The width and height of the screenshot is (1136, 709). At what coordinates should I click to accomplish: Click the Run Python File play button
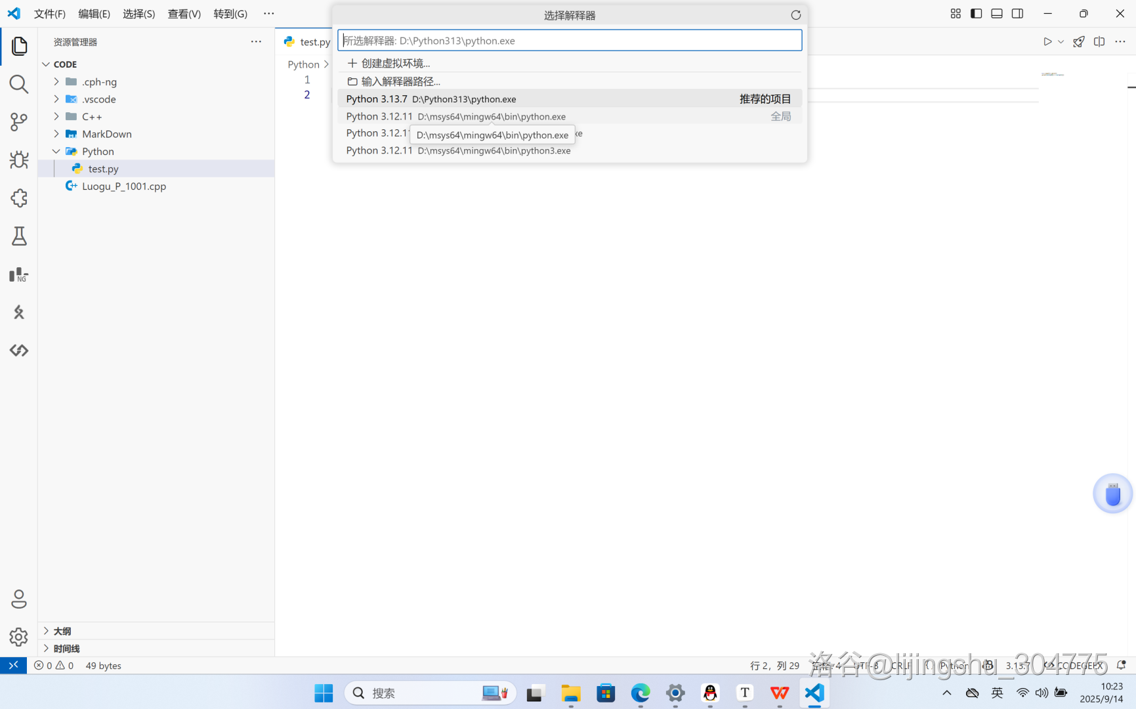click(1047, 41)
